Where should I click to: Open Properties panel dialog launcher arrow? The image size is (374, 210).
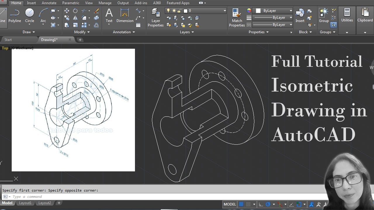[291, 32]
